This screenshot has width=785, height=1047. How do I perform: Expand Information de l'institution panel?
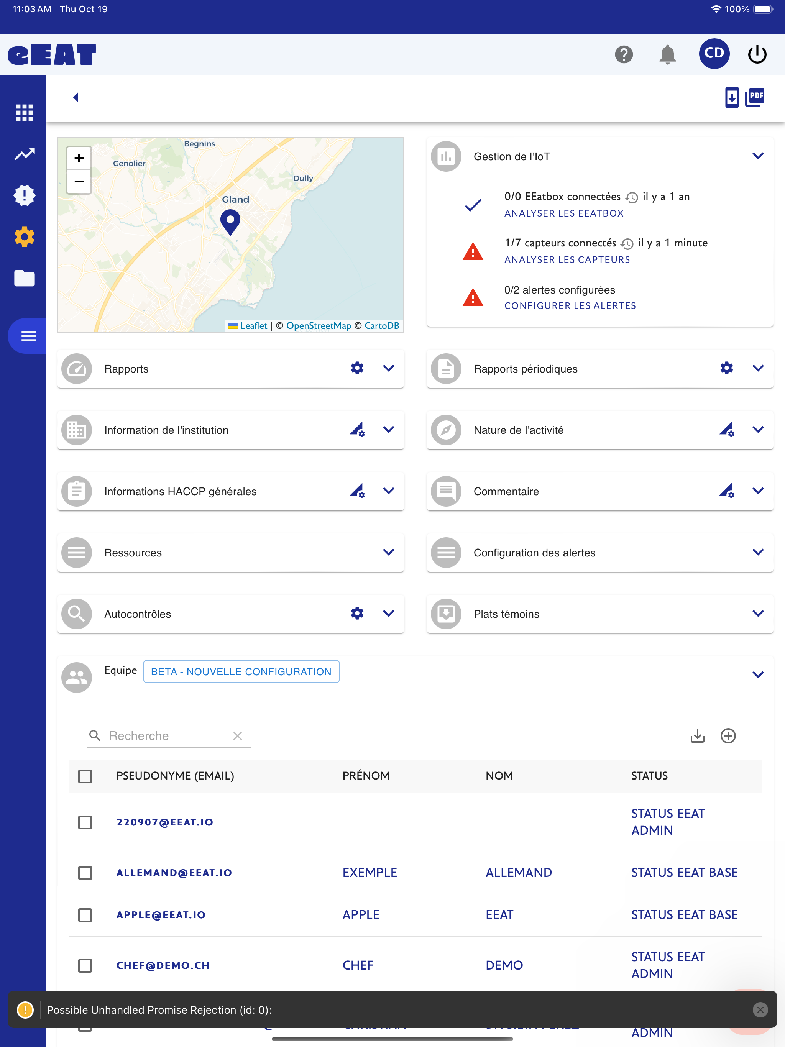389,429
